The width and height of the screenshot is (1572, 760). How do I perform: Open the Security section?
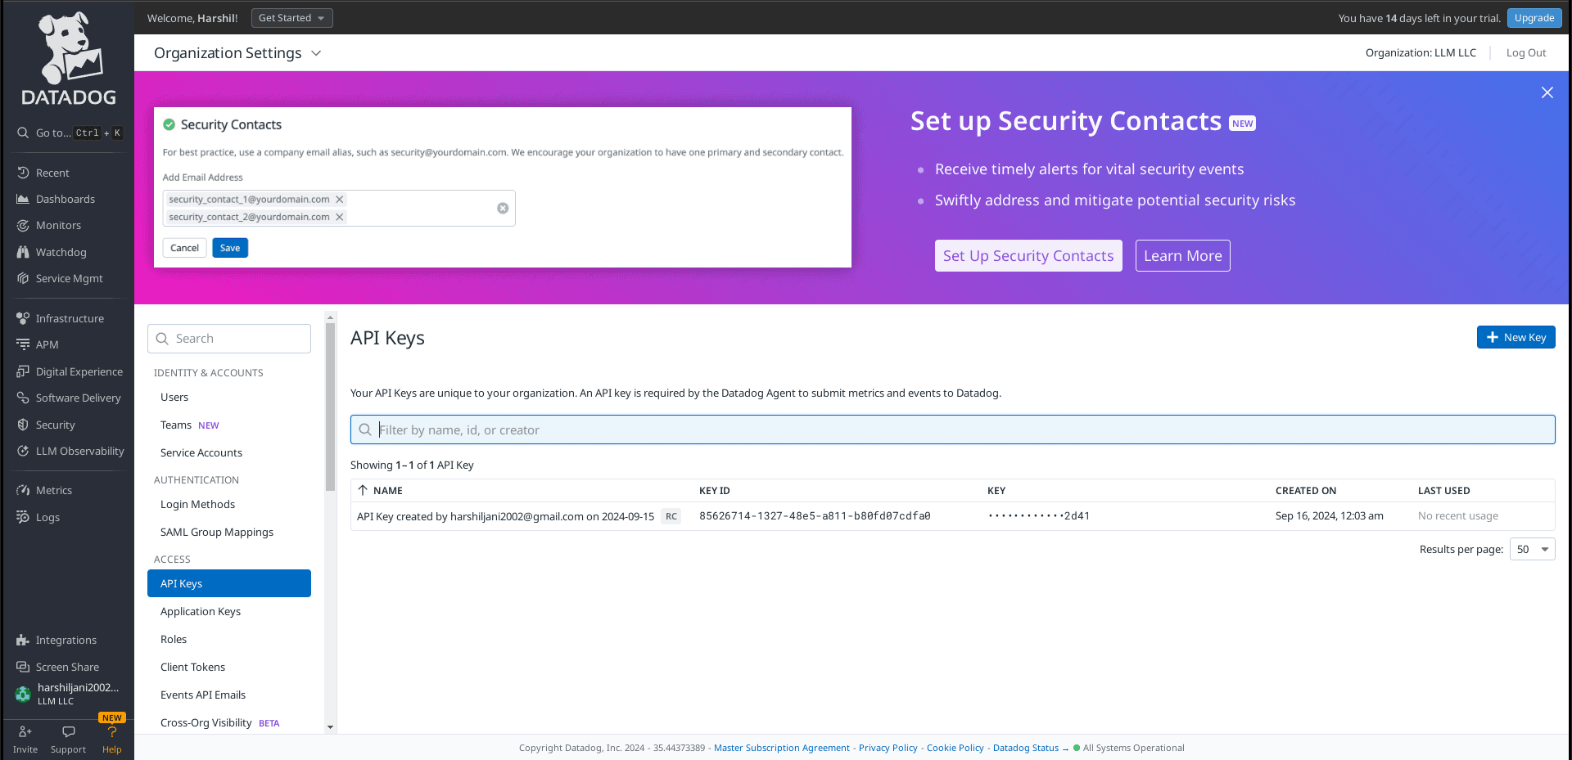point(57,425)
